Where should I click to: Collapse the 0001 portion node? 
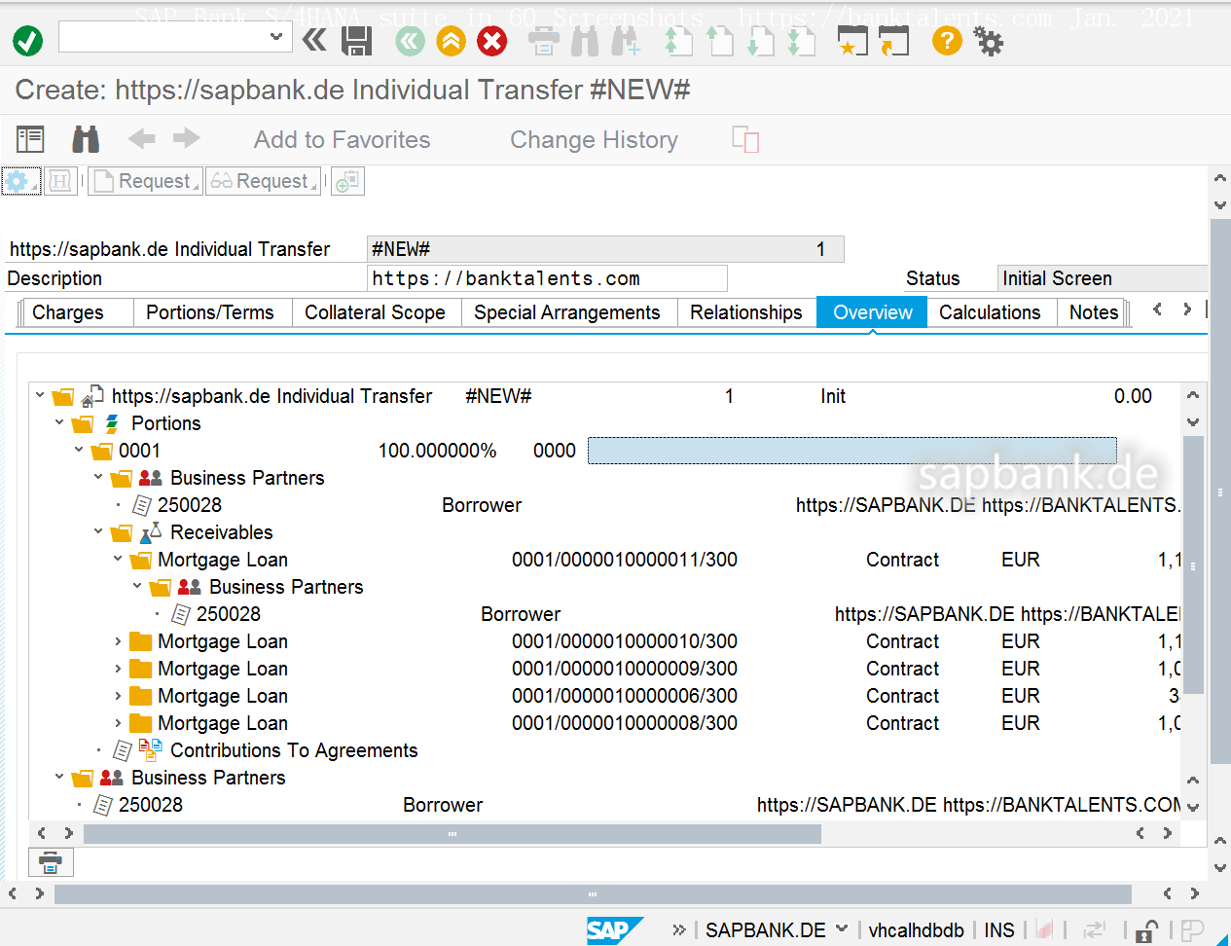tap(79, 450)
